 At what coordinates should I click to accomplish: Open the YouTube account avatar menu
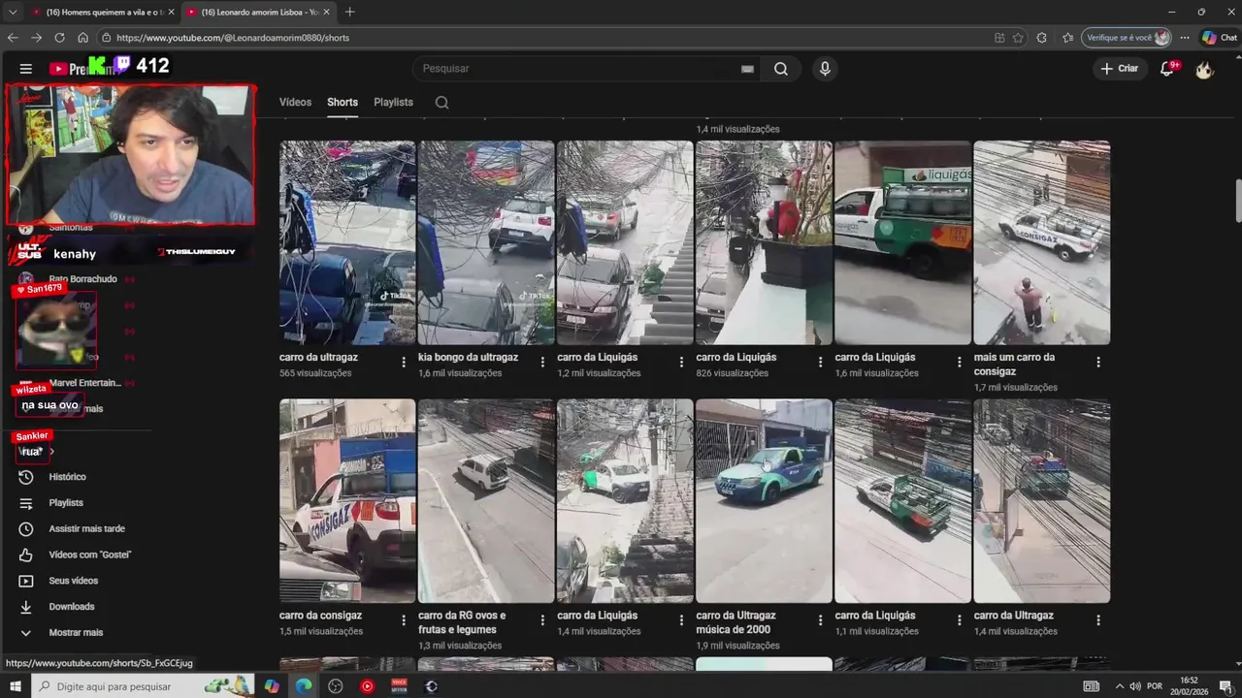click(x=1204, y=69)
